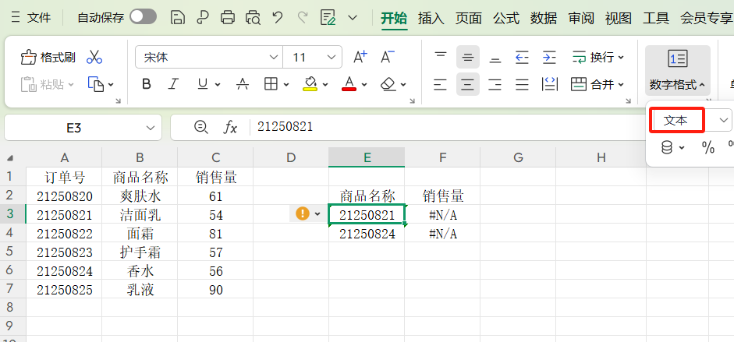Click the decrease indent icon

(x=522, y=57)
